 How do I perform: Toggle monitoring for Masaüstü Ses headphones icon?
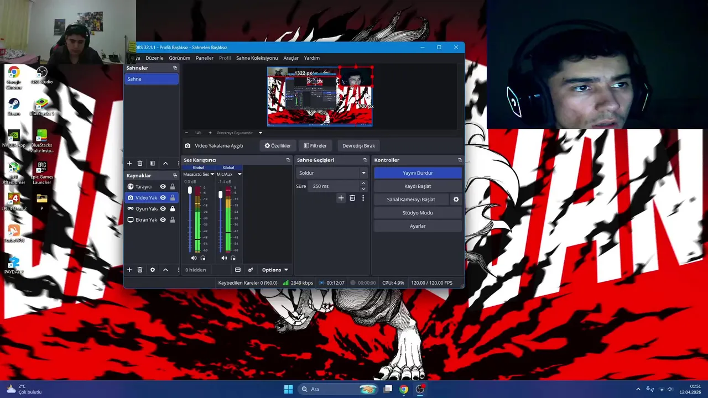(203, 258)
